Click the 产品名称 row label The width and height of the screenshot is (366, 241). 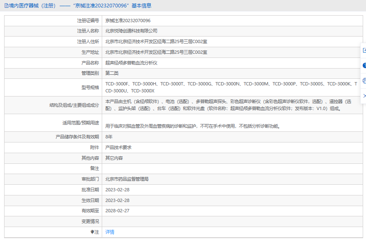[90, 63]
